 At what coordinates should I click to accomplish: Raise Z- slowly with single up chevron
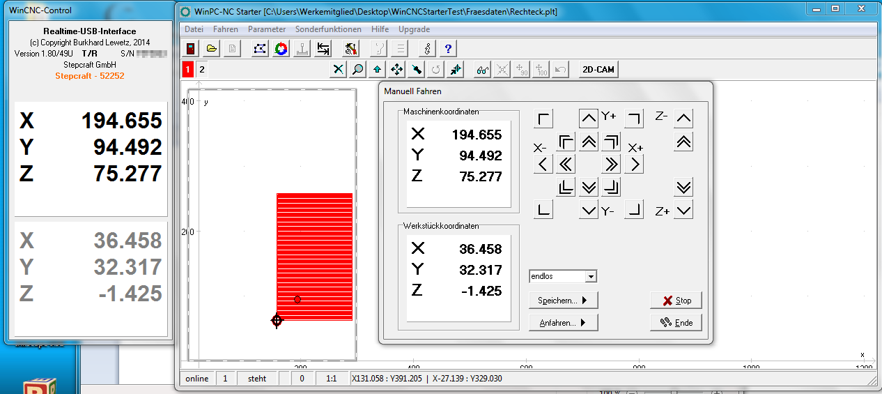[x=683, y=119]
